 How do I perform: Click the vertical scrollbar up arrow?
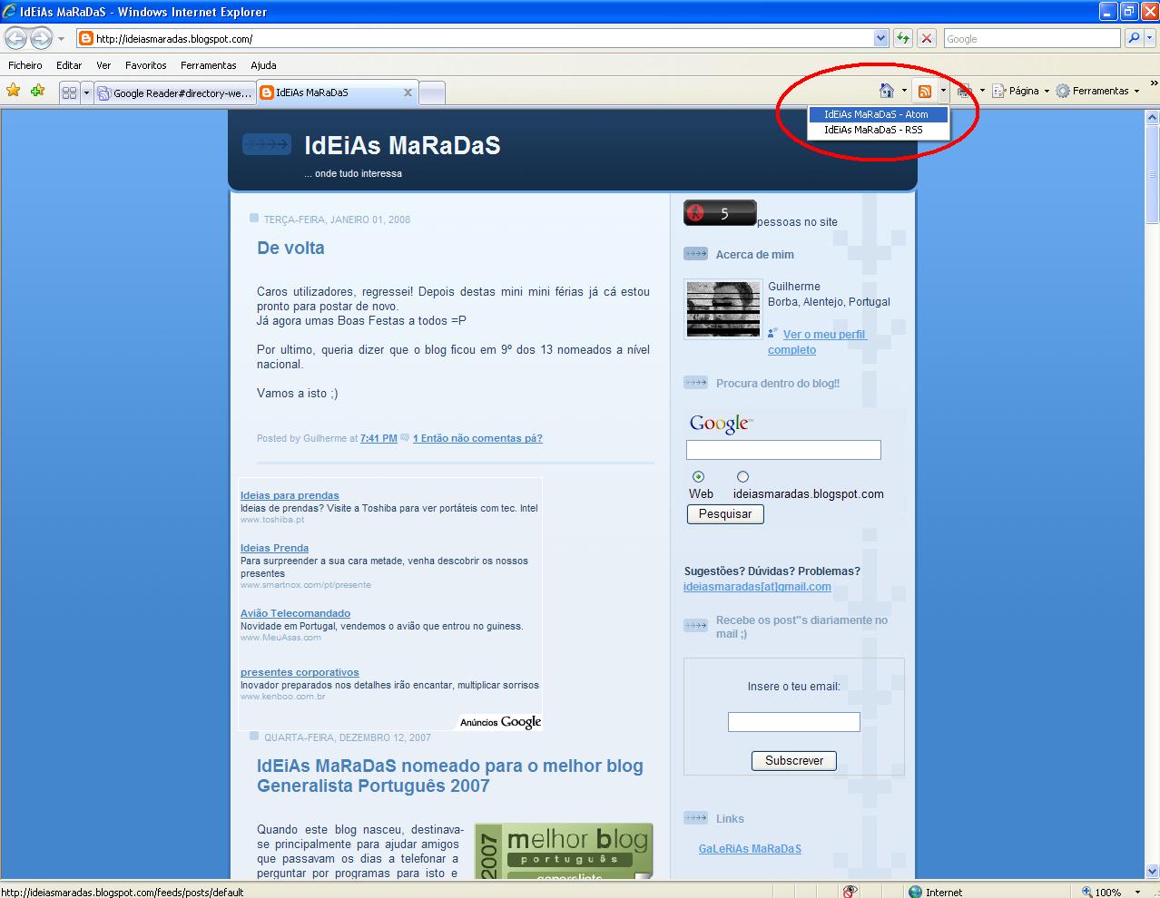(x=1153, y=117)
